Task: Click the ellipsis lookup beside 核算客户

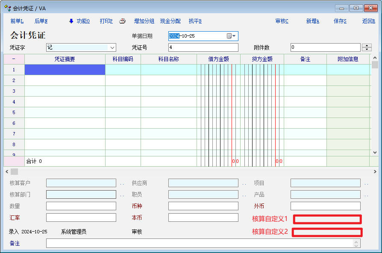Action: pyautogui.click(x=122, y=183)
